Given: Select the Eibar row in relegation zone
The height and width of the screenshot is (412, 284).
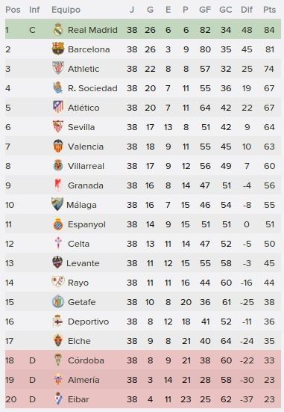Looking at the screenshot, I should (143, 399).
